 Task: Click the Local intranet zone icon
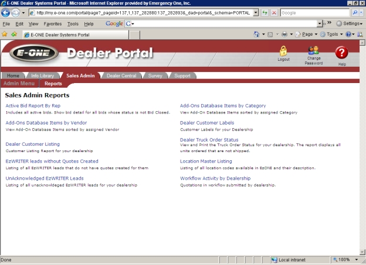click(x=274, y=260)
